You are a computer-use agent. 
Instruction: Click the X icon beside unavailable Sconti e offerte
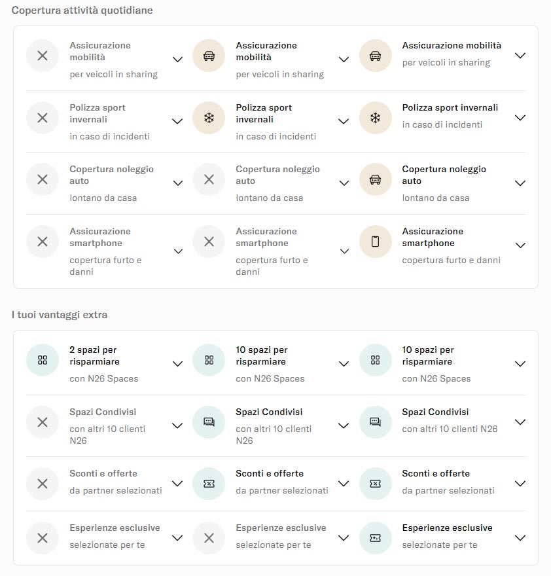pos(43,484)
